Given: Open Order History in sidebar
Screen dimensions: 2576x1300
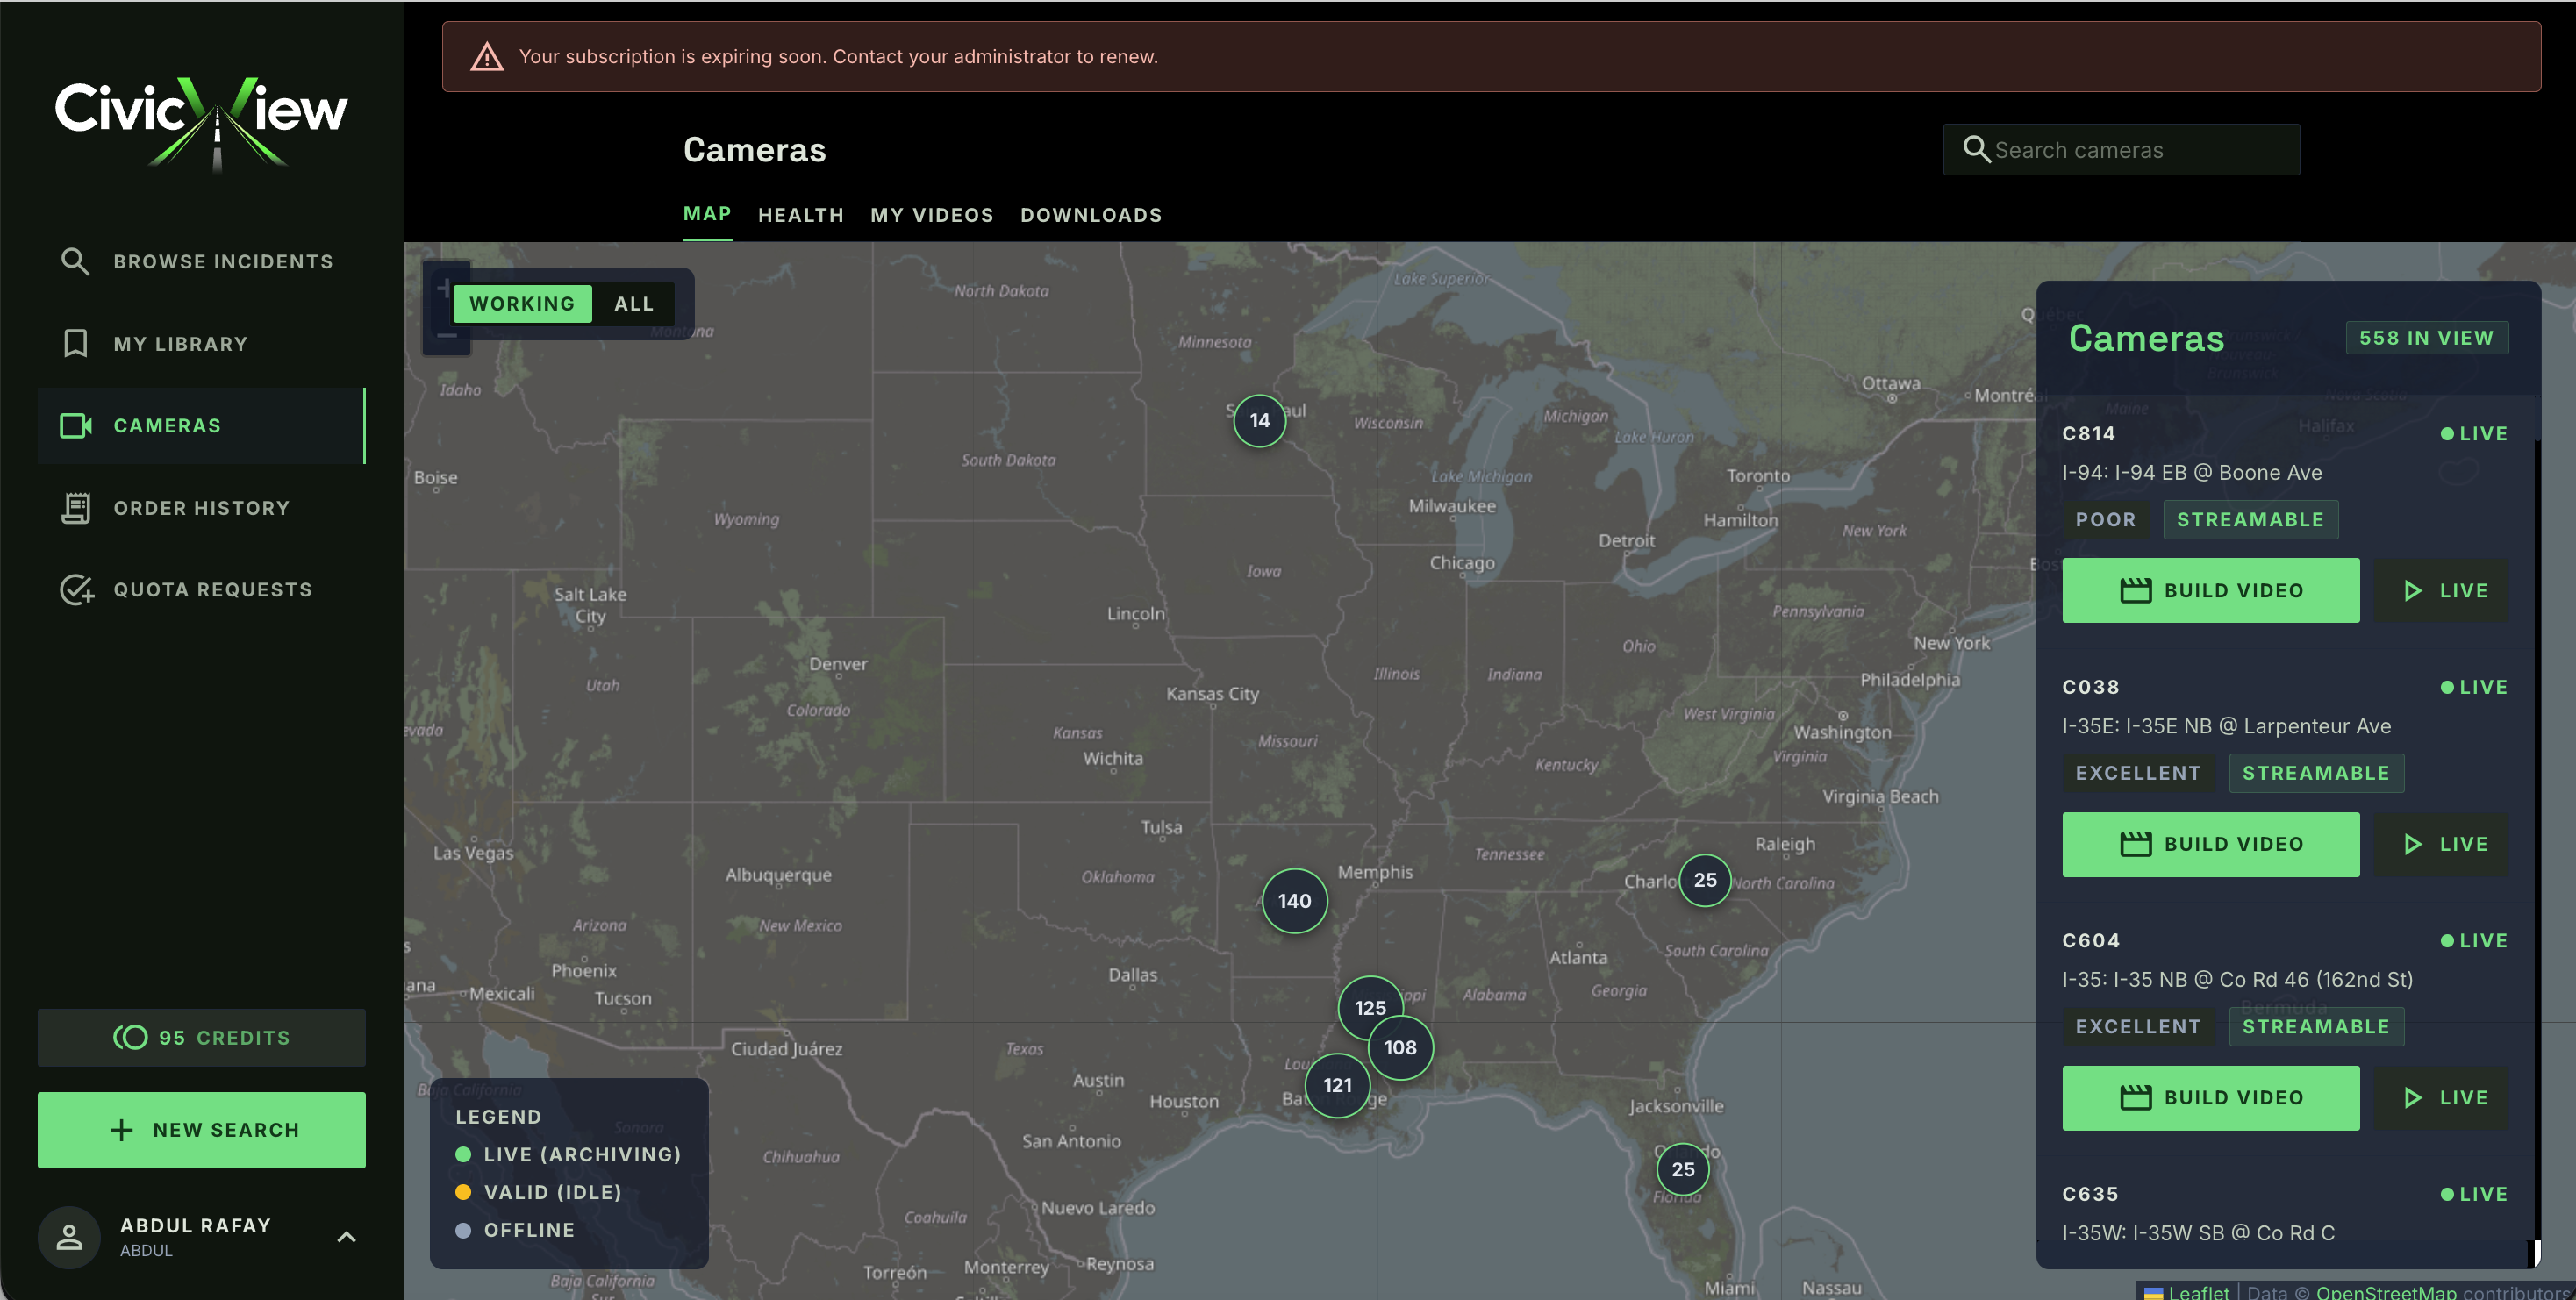Looking at the screenshot, I should (201, 508).
